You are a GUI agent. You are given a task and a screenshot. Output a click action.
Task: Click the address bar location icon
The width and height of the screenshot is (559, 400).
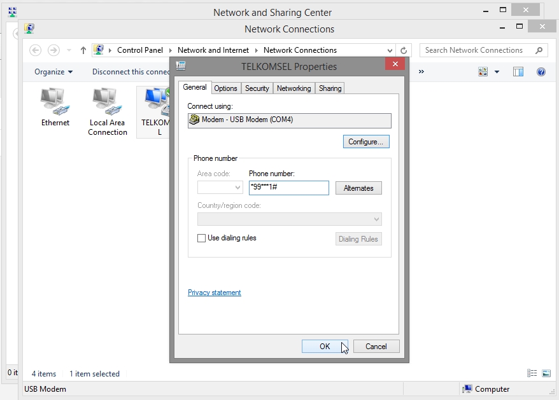[99, 50]
